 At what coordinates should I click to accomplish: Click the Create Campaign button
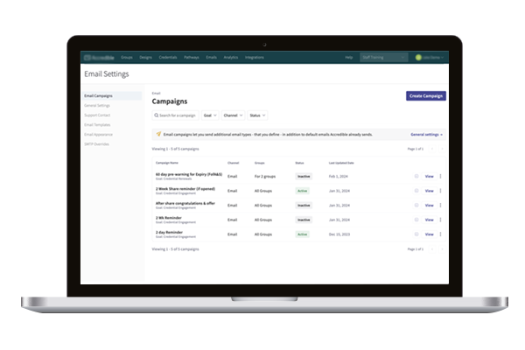(426, 95)
